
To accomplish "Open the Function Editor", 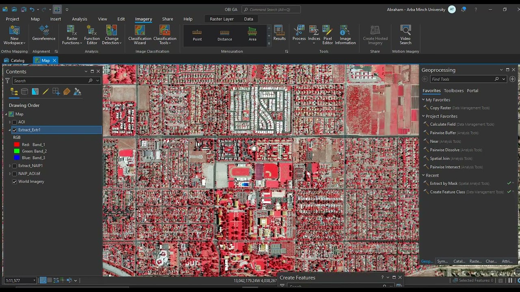I will tap(92, 35).
